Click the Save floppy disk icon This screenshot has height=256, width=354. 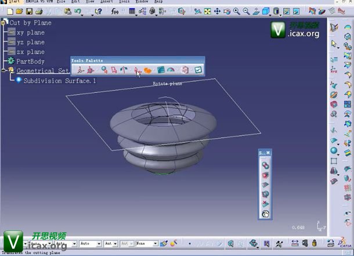[x=30, y=11]
